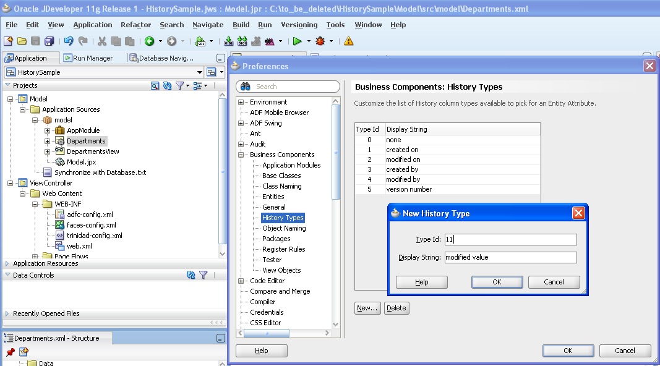Viewport: 660px width, 366px height.
Task: Open a file with the Open folder icon
Action: 22,41
